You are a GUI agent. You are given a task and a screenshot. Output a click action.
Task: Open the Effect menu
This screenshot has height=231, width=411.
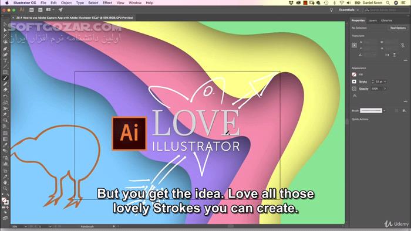pos(107,3)
